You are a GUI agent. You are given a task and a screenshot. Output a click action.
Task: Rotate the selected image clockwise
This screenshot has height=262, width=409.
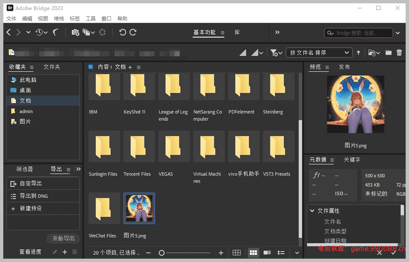[134, 32]
